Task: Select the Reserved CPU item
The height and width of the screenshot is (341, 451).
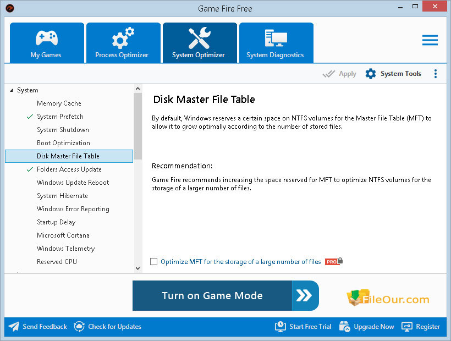Action: [x=57, y=262]
